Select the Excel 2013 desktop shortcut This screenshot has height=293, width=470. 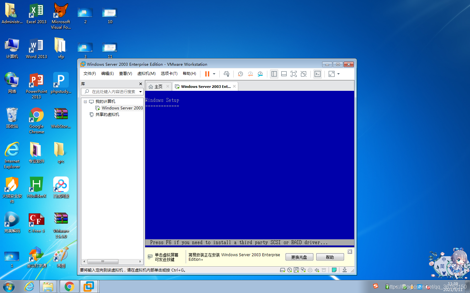36,14
